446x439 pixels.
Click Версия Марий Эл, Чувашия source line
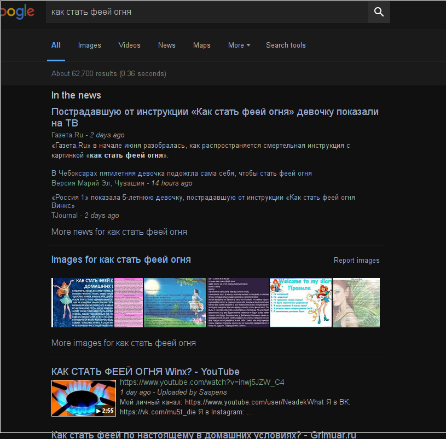tap(121, 183)
